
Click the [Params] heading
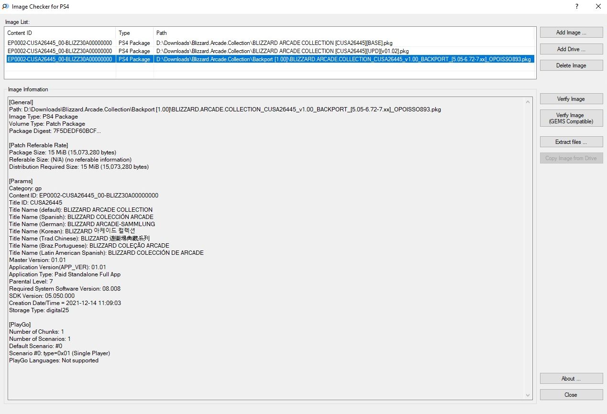pos(21,181)
